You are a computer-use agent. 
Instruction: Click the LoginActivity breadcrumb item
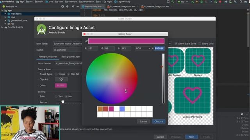coord(122,2)
